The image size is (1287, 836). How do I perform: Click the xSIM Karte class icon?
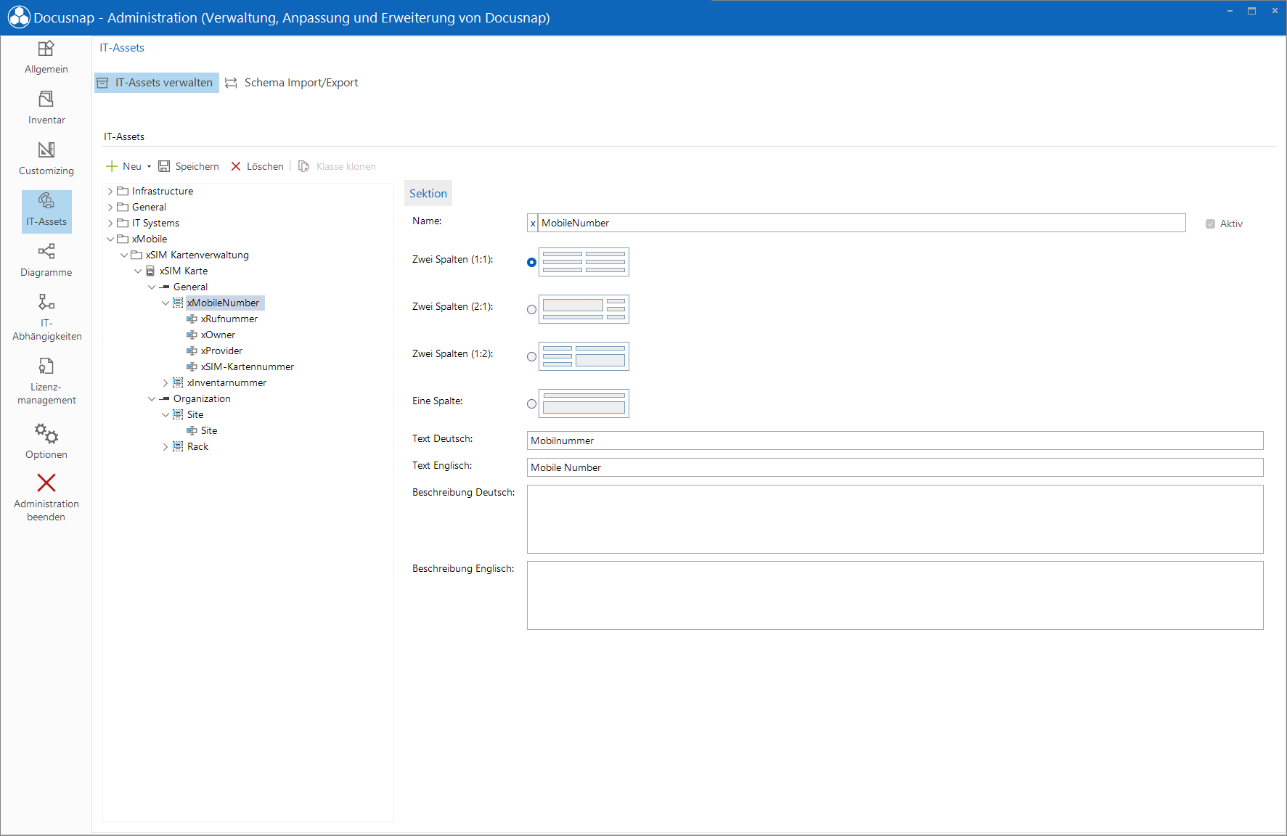(x=150, y=271)
